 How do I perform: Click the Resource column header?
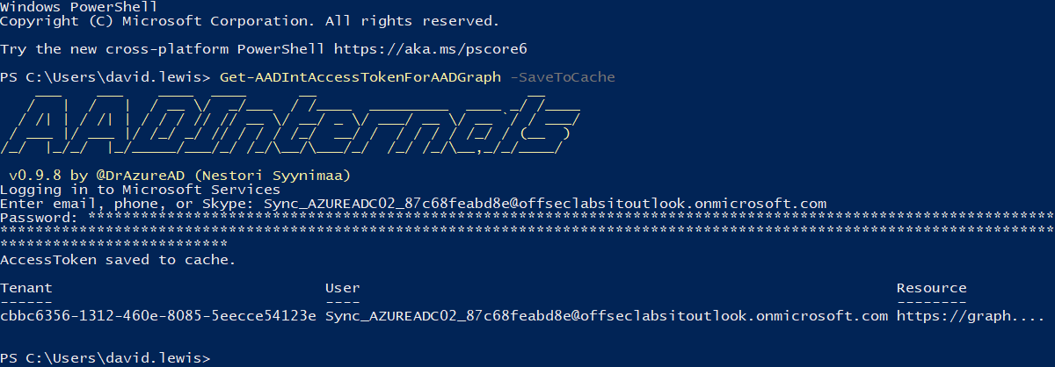932,288
